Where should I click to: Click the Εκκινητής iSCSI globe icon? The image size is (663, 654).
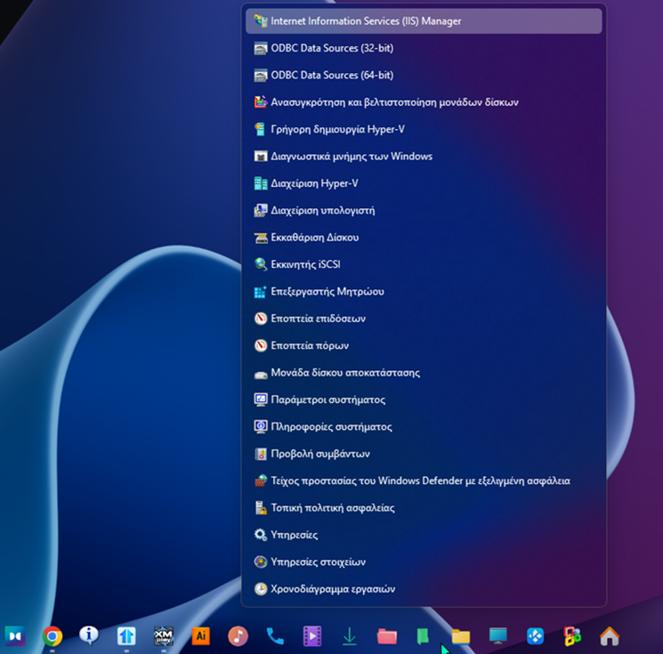point(261,264)
